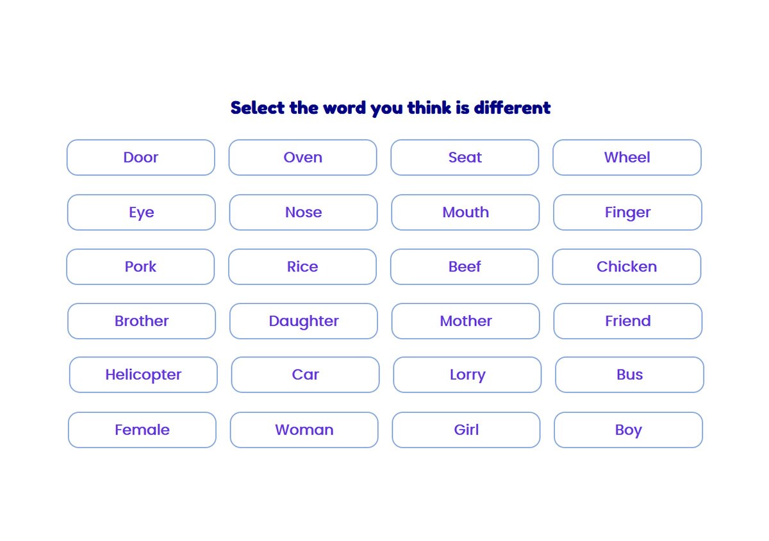Pick "Finger" as the odd one out
The image size is (769, 541).
[627, 212]
